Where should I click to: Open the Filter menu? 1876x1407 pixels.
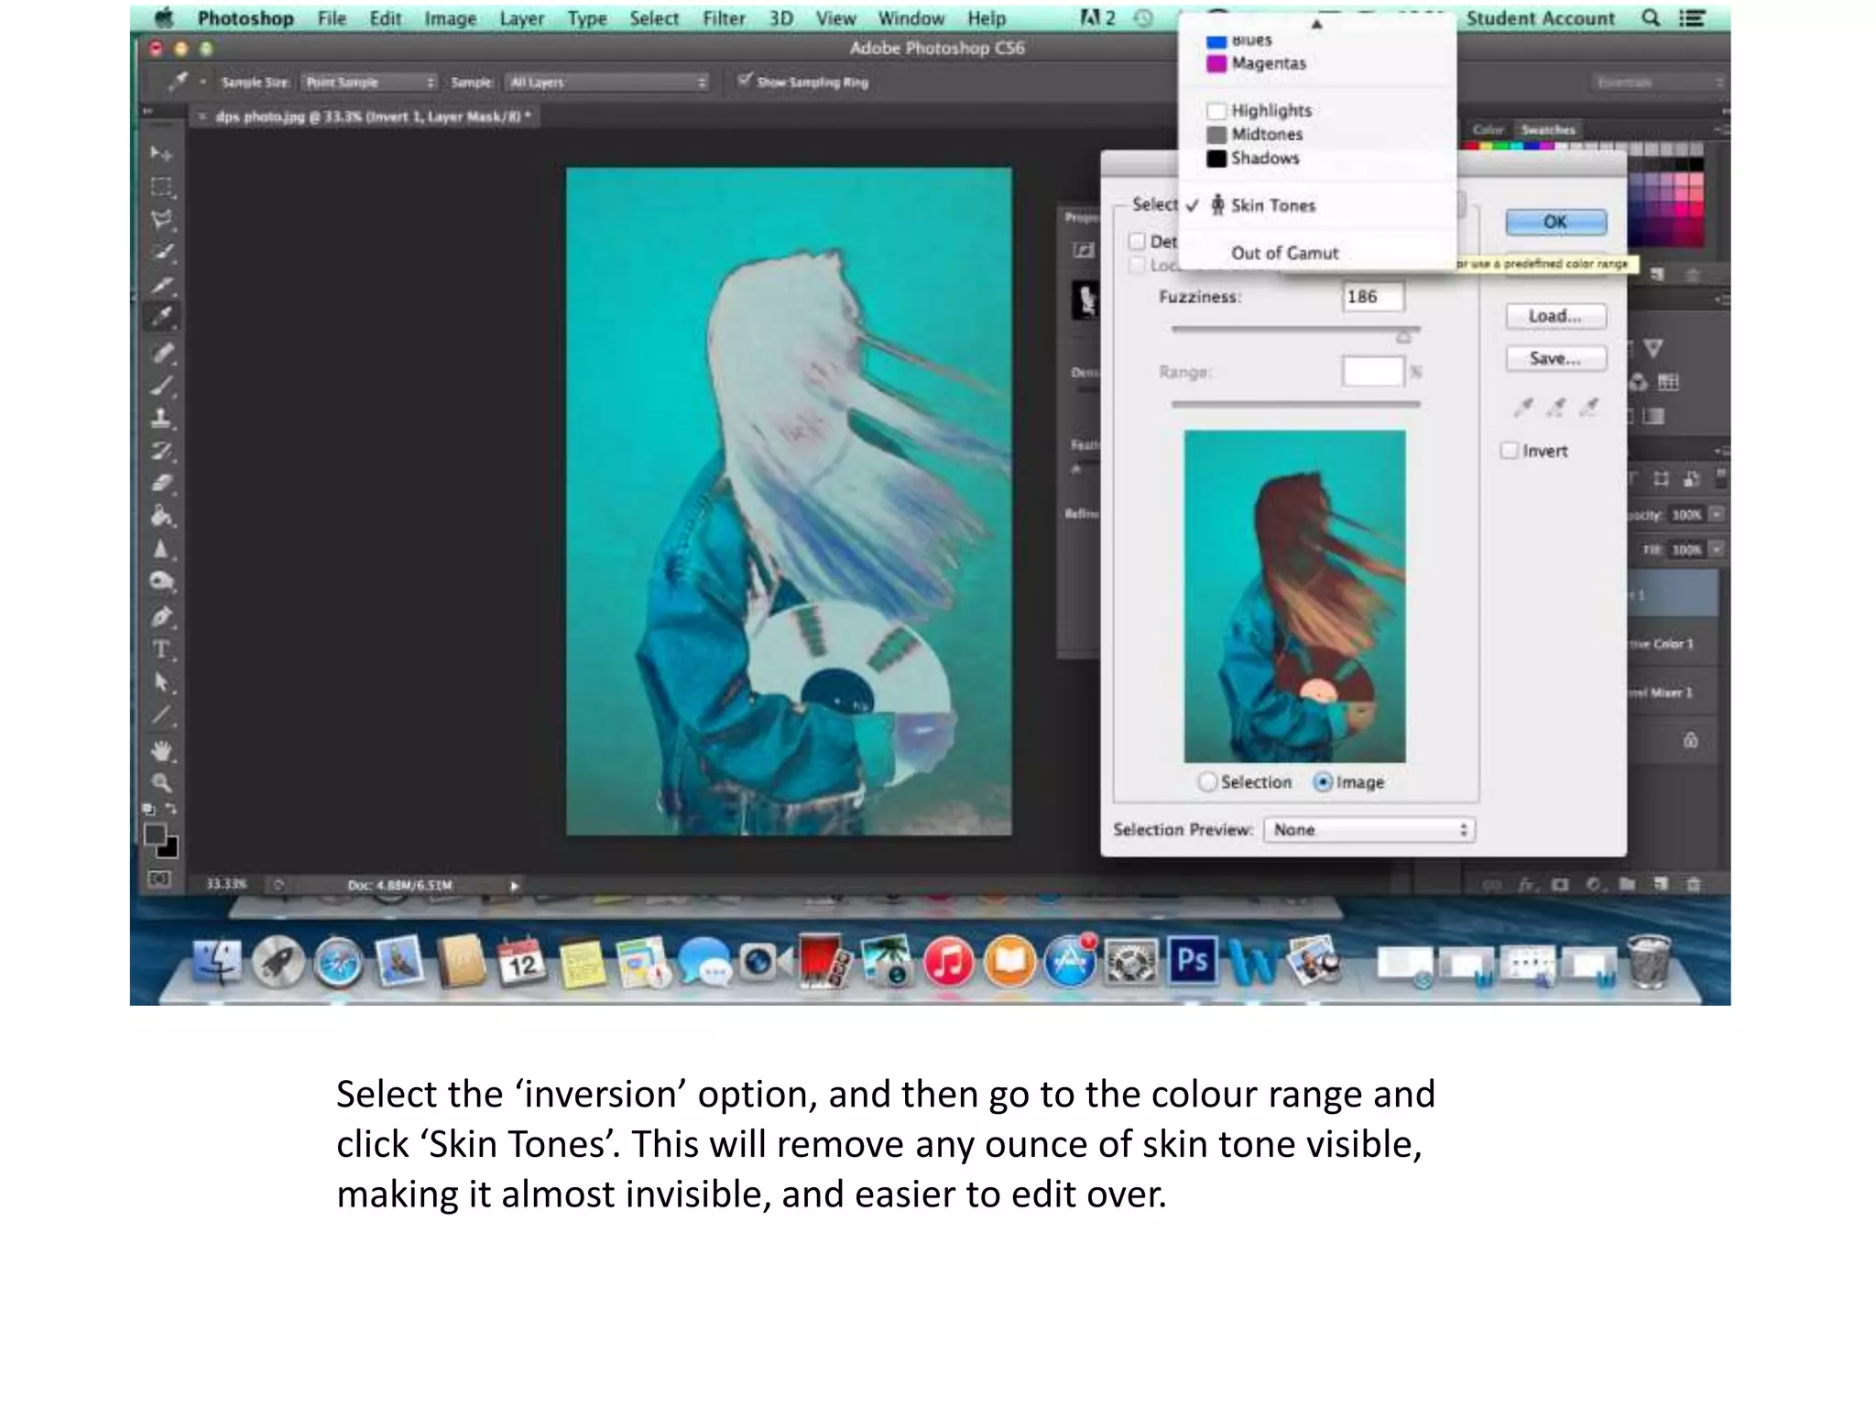pos(724,18)
